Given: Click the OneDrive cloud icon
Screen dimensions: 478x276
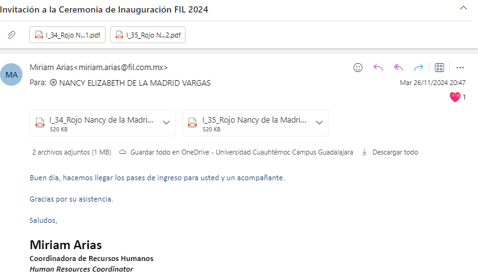Looking at the screenshot, I should tap(122, 152).
